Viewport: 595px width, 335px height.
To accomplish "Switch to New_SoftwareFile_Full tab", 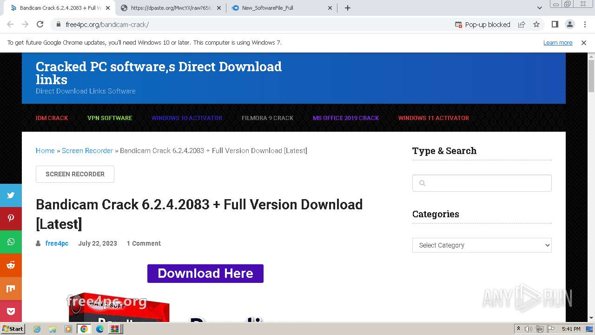I will point(281,8).
